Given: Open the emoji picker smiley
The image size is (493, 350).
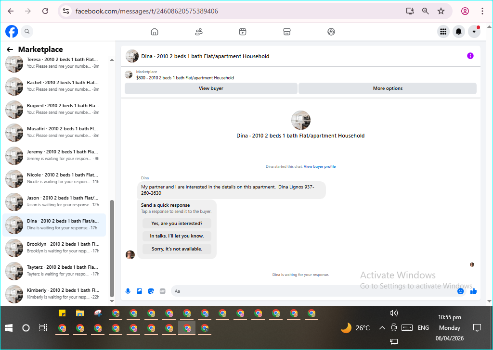Looking at the screenshot, I should 461,291.
